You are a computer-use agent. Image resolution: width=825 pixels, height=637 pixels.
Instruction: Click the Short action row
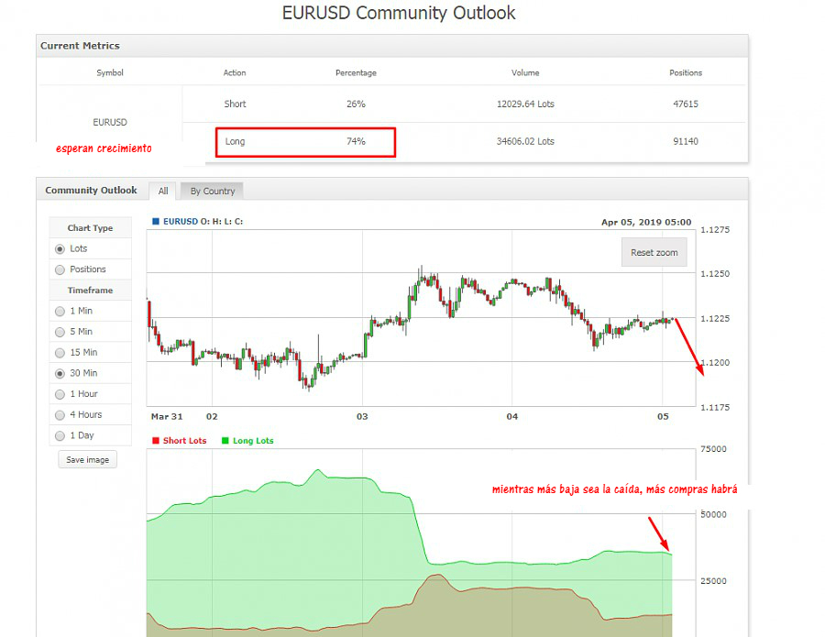235,104
